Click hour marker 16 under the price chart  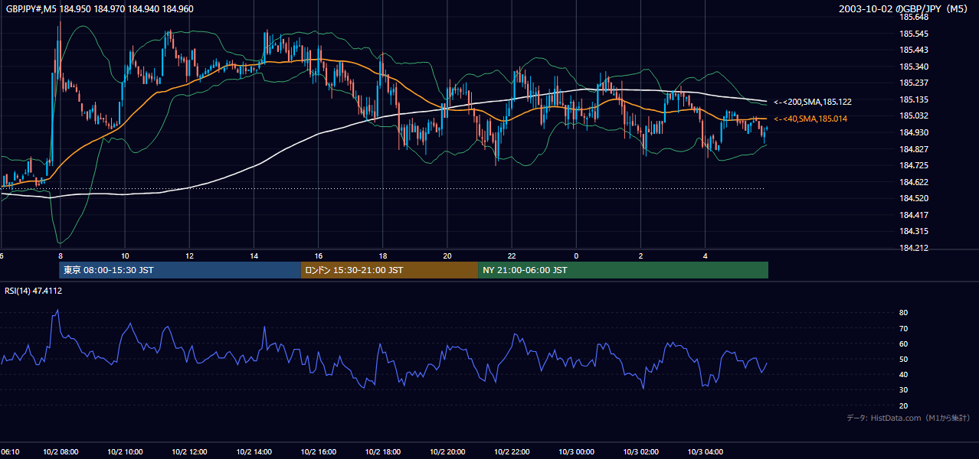click(x=318, y=256)
